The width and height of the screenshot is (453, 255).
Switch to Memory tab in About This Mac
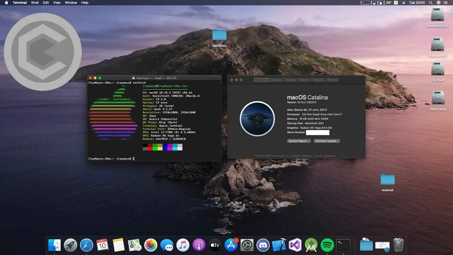[x=304, y=80]
